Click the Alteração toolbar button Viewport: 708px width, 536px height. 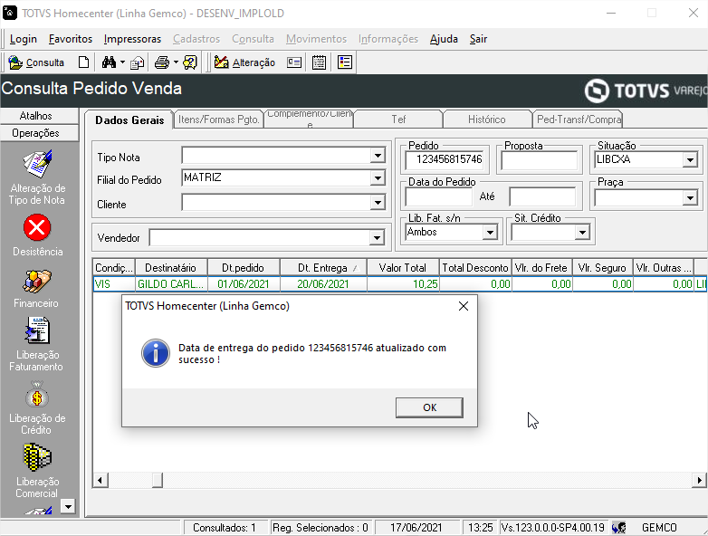click(x=244, y=62)
